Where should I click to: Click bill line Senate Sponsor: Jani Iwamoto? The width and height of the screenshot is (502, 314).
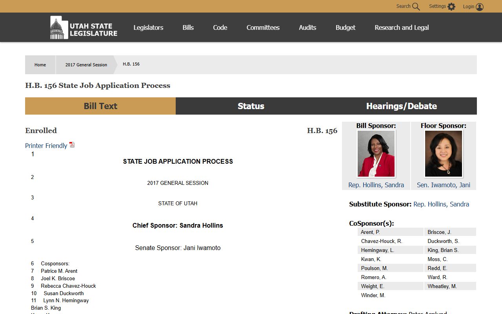178,248
